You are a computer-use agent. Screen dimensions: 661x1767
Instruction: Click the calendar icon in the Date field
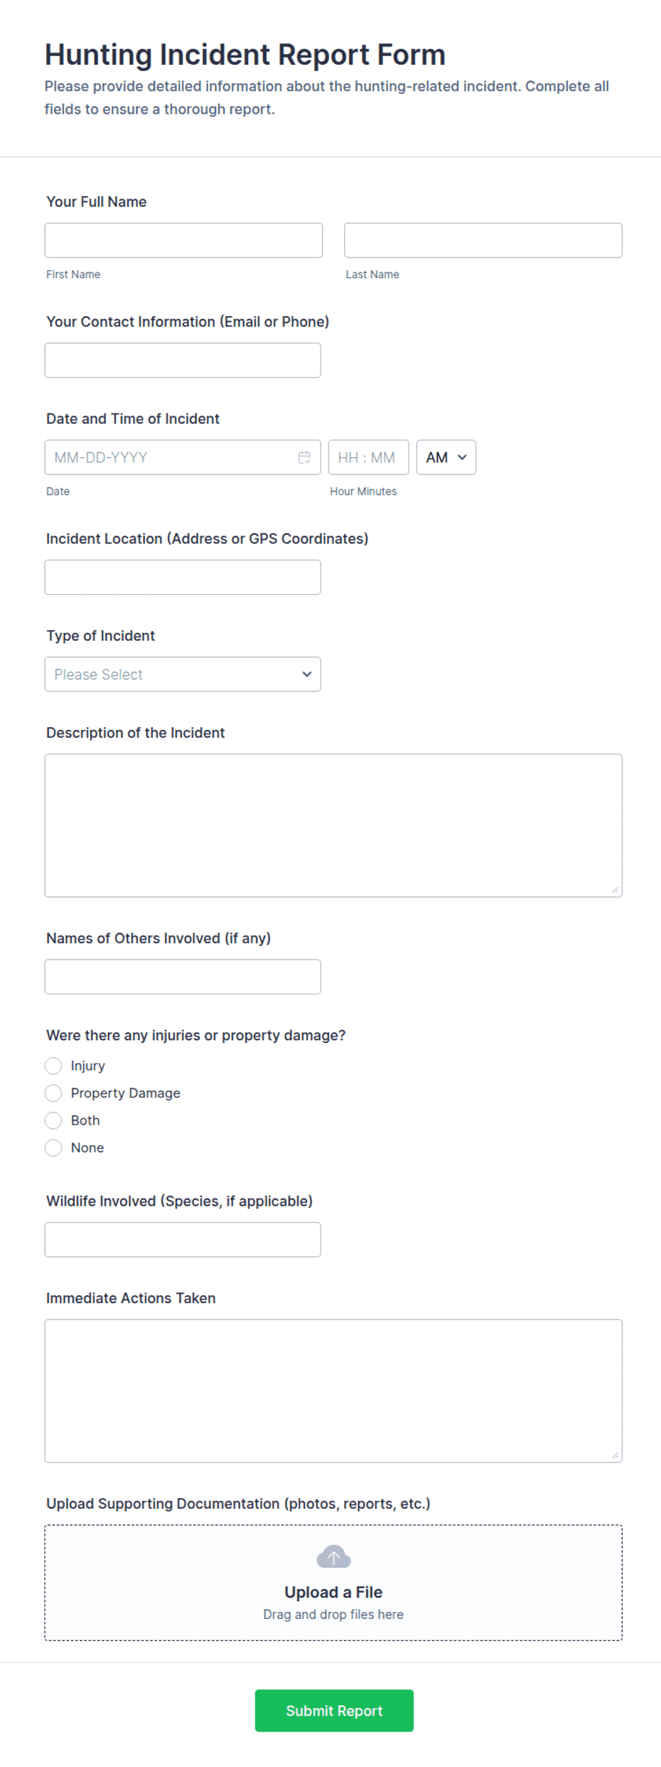coord(304,457)
